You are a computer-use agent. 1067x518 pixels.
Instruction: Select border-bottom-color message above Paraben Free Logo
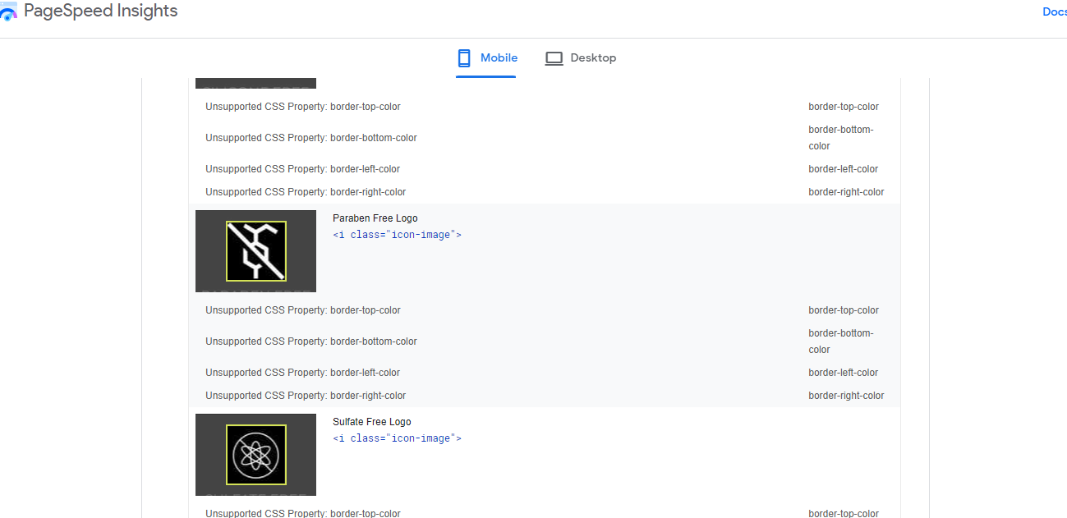click(311, 138)
